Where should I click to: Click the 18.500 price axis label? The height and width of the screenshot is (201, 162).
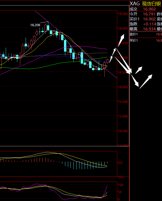tap(123, 14)
